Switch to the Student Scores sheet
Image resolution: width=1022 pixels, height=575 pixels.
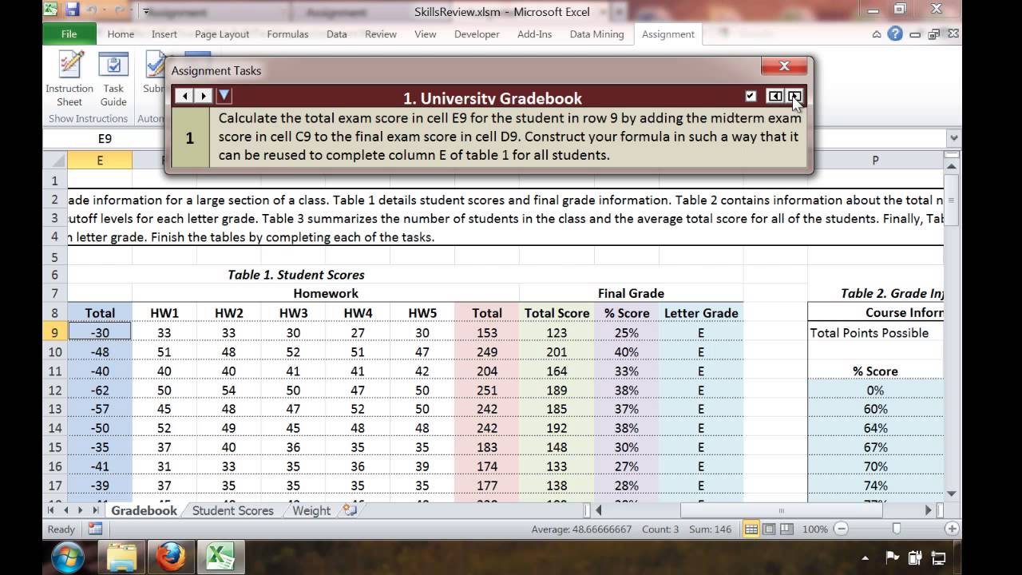[232, 510]
